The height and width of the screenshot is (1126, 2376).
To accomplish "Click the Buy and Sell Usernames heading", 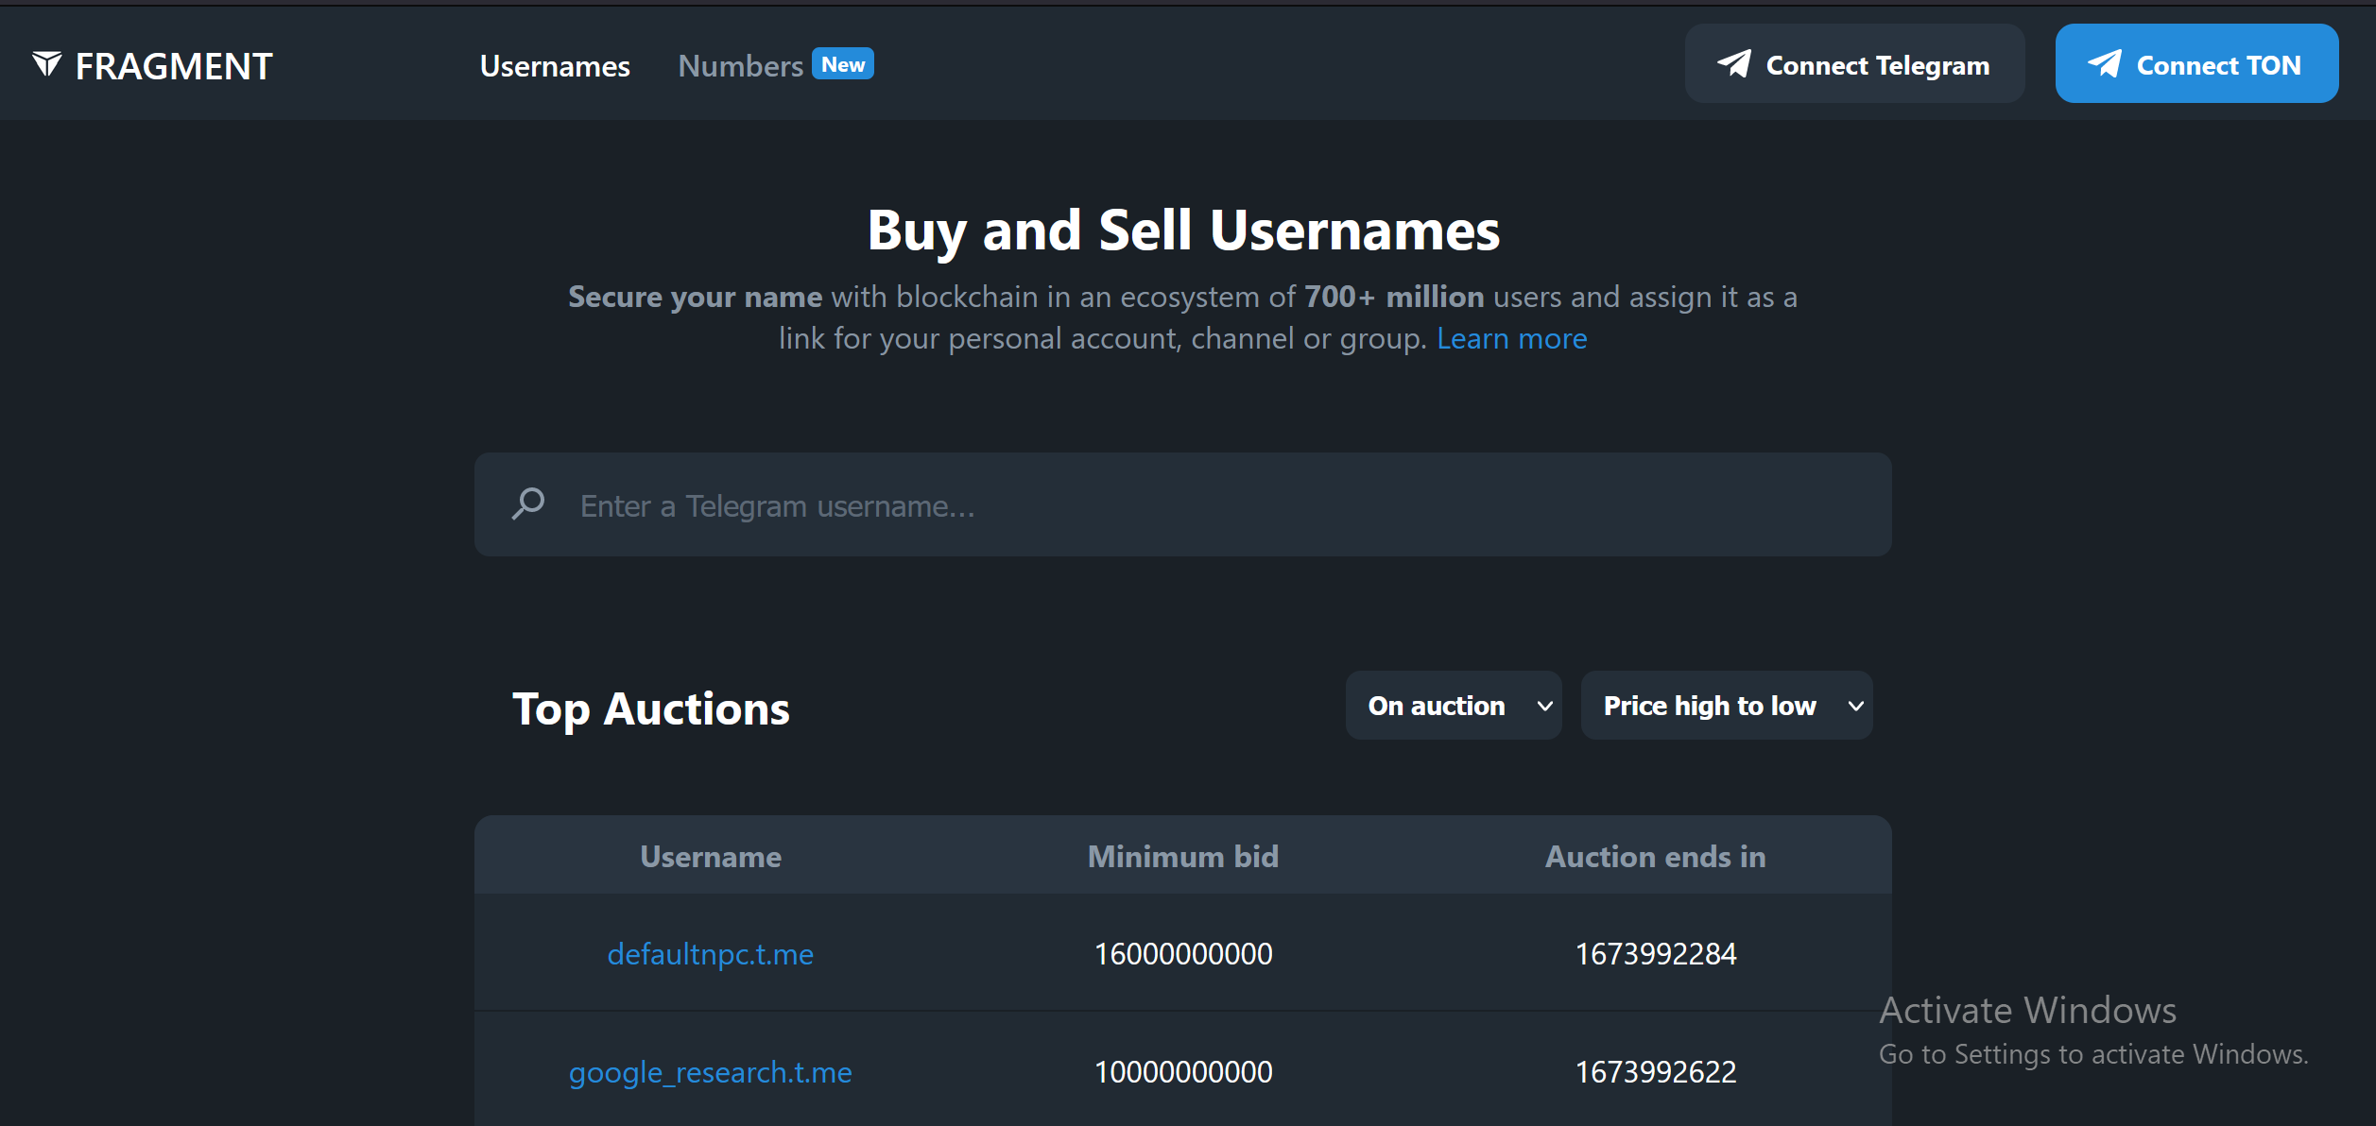I will point(1183,230).
